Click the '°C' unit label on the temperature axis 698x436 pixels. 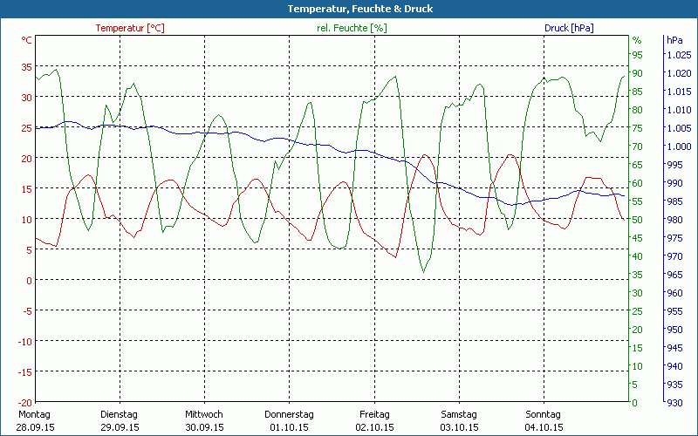click(27, 40)
